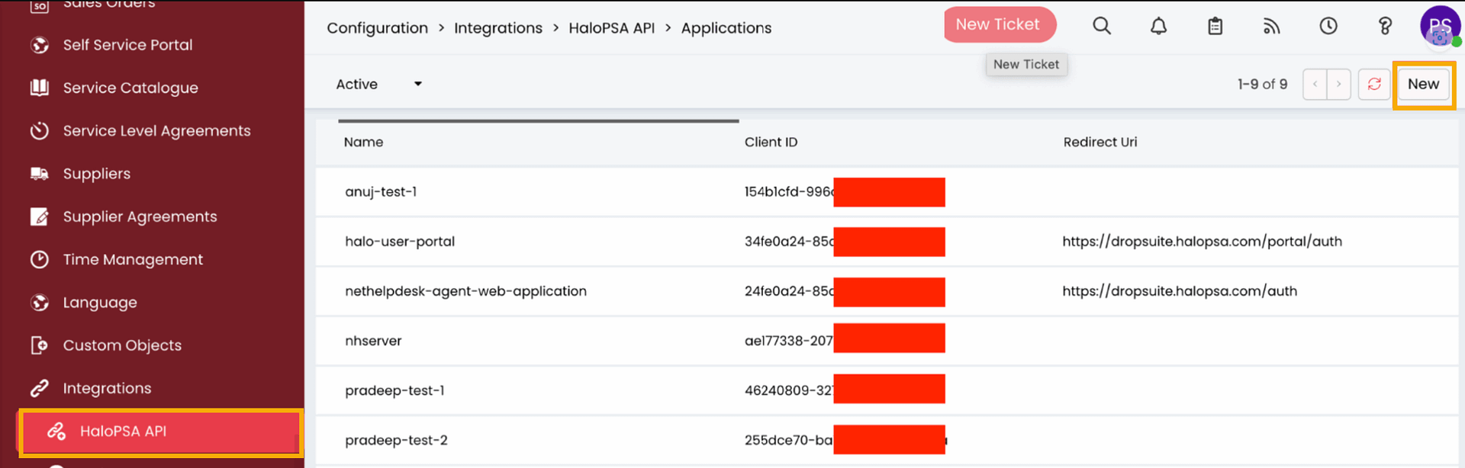Click the clock icon in header

[1328, 26]
